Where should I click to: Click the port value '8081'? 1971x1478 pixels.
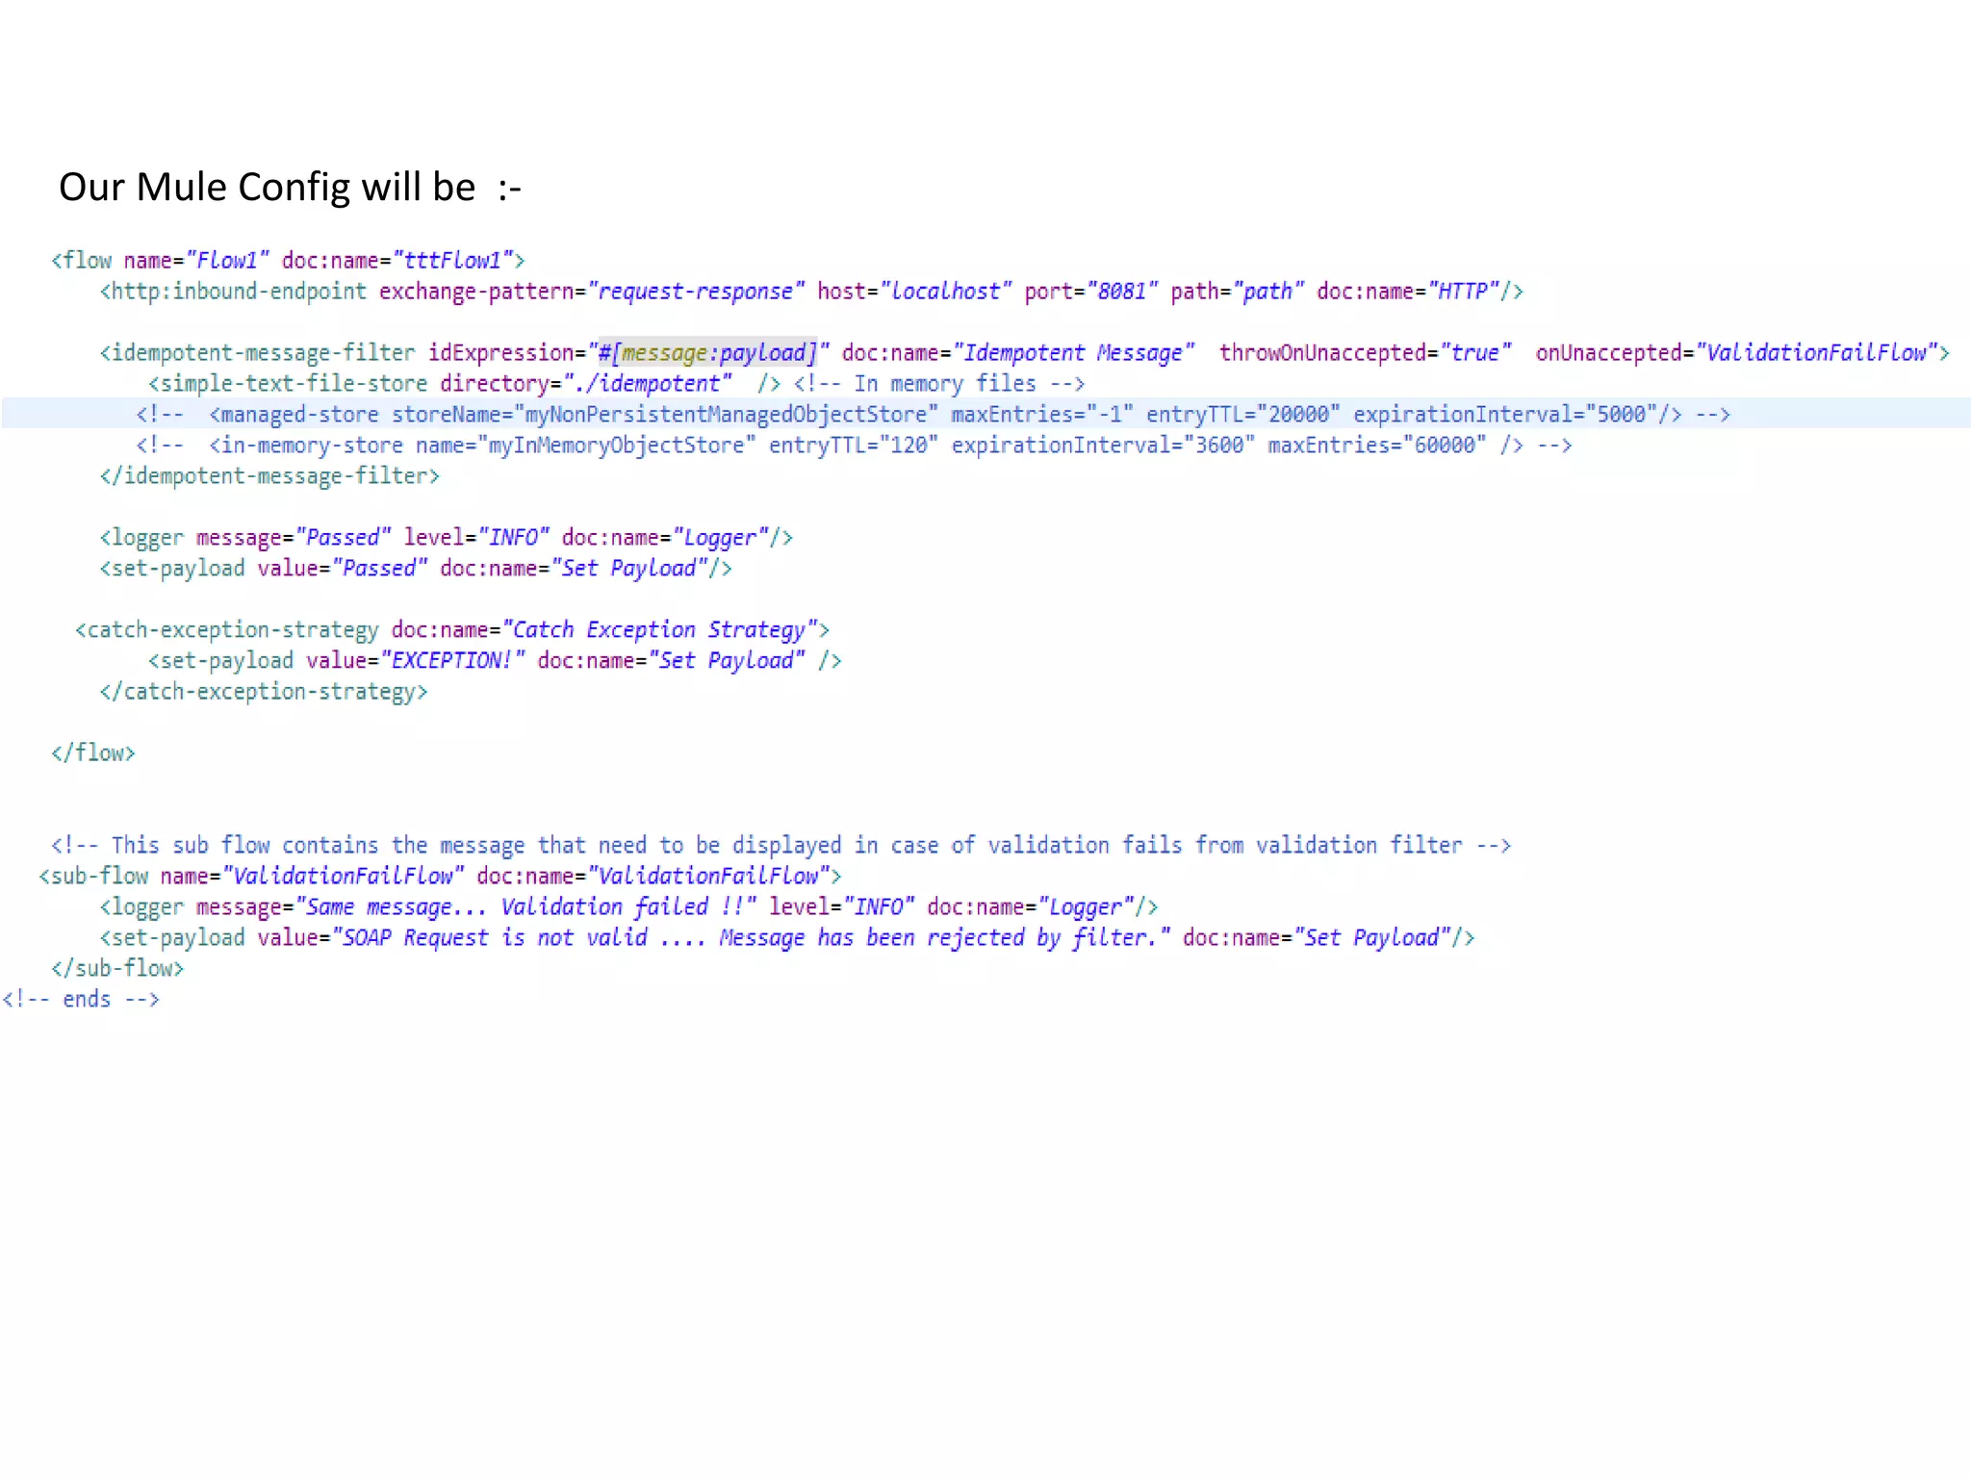coord(1122,291)
